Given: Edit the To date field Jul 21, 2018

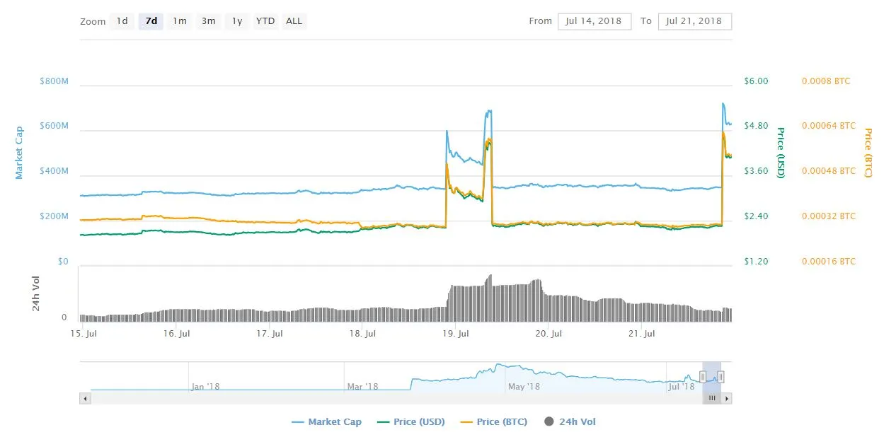Looking at the screenshot, I should (x=694, y=21).
